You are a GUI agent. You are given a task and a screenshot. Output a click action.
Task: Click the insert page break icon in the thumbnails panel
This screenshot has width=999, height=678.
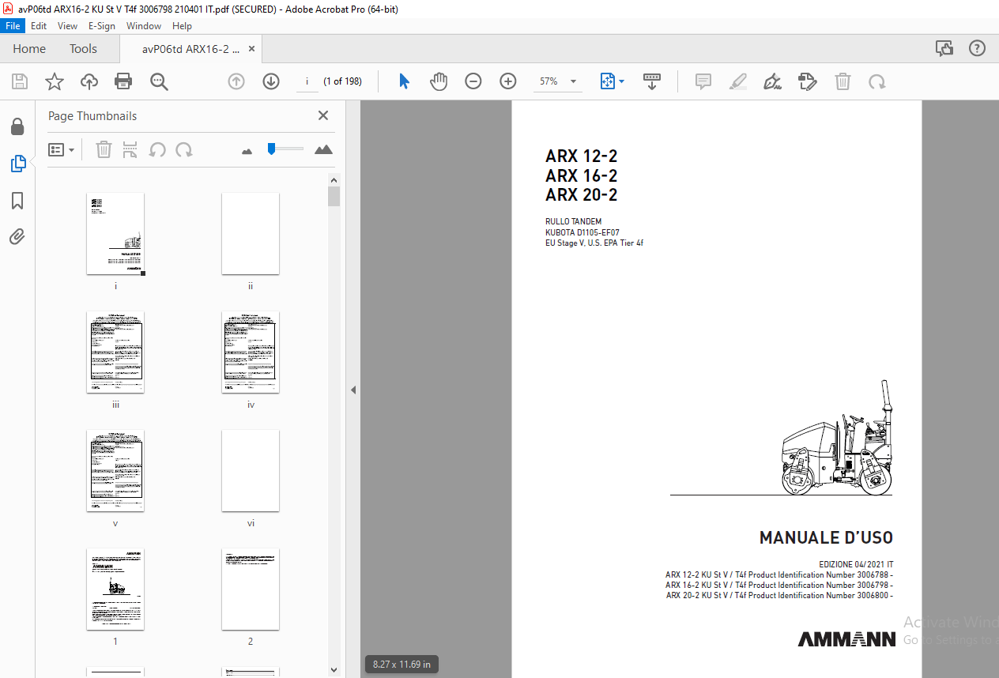click(130, 149)
